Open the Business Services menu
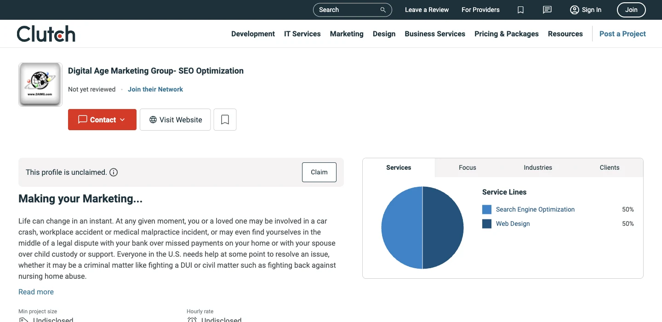The height and width of the screenshot is (322, 662). pos(435,34)
